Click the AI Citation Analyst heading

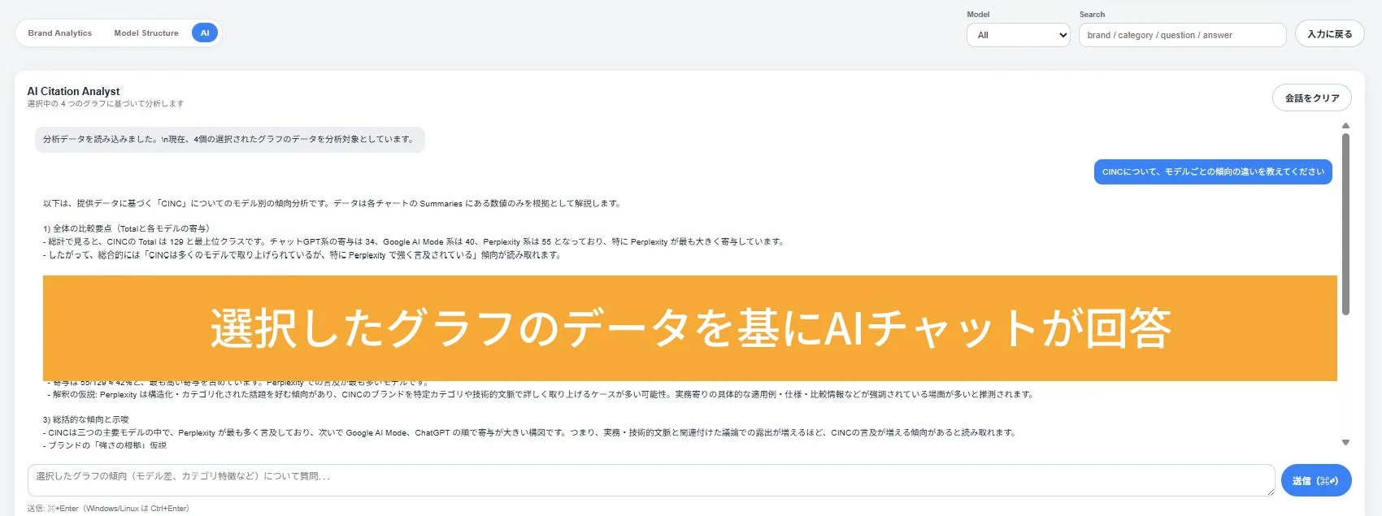point(73,91)
